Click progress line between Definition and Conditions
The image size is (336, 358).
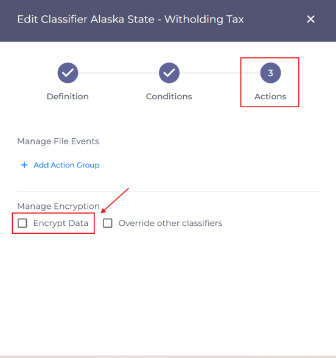119,73
